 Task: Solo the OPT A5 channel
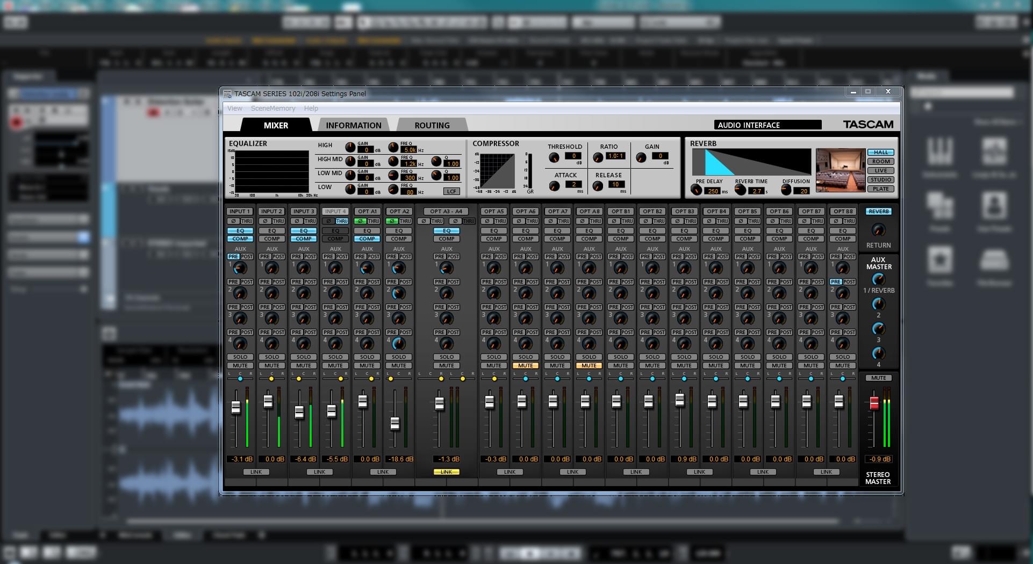[494, 357]
